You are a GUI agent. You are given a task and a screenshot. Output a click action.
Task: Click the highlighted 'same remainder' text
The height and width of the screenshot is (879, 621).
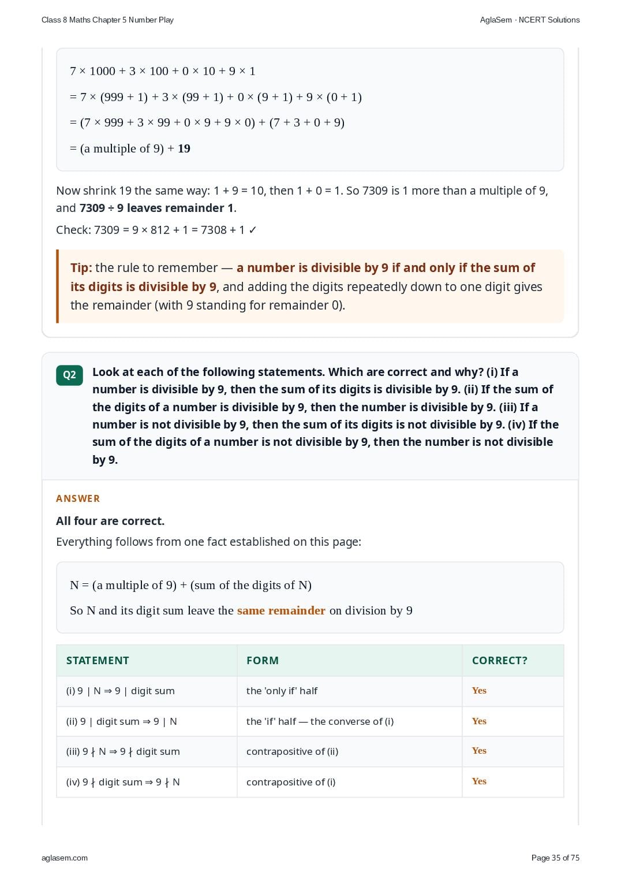point(281,610)
